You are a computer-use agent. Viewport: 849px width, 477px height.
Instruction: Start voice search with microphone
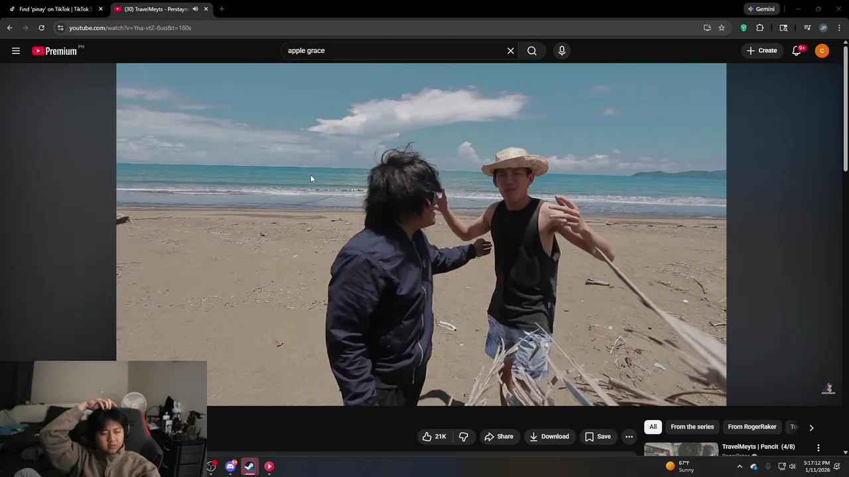tap(562, 50)
